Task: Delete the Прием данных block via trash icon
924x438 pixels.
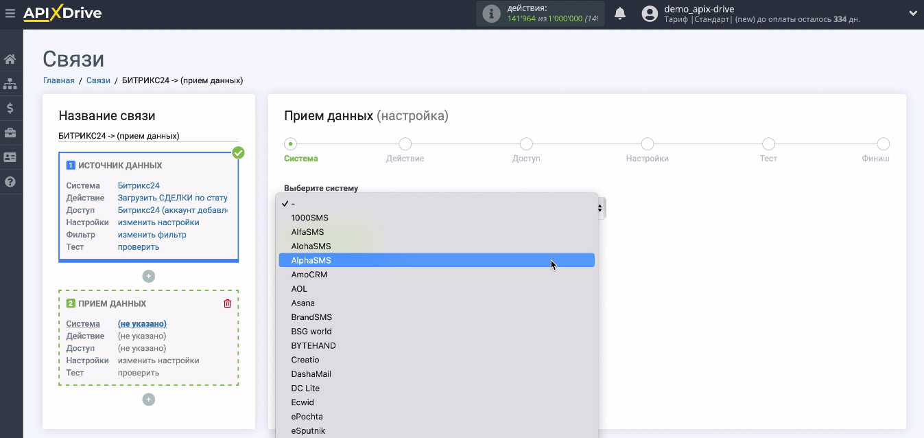Action: (228, 303)
